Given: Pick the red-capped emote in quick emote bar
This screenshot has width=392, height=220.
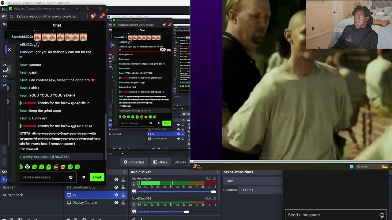Looking at the screenshot, I should click(63, 167).
